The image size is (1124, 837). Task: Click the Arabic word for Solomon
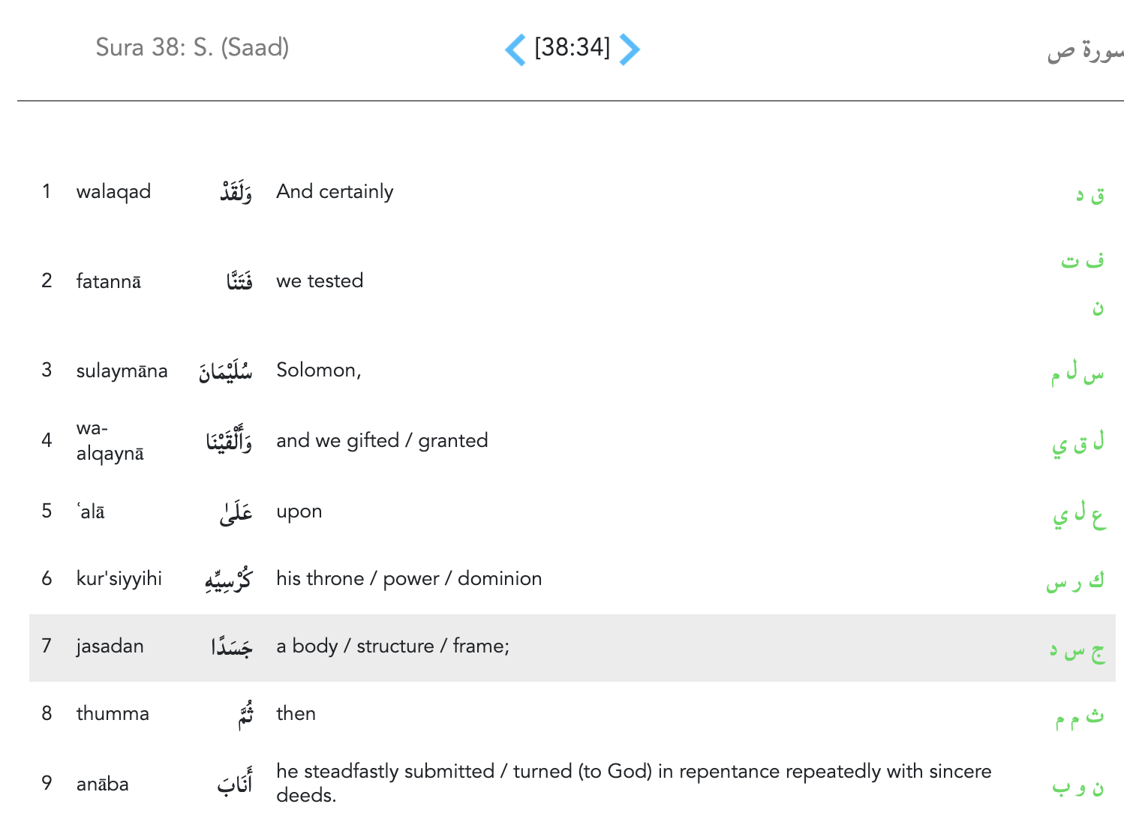coord(226,370)
